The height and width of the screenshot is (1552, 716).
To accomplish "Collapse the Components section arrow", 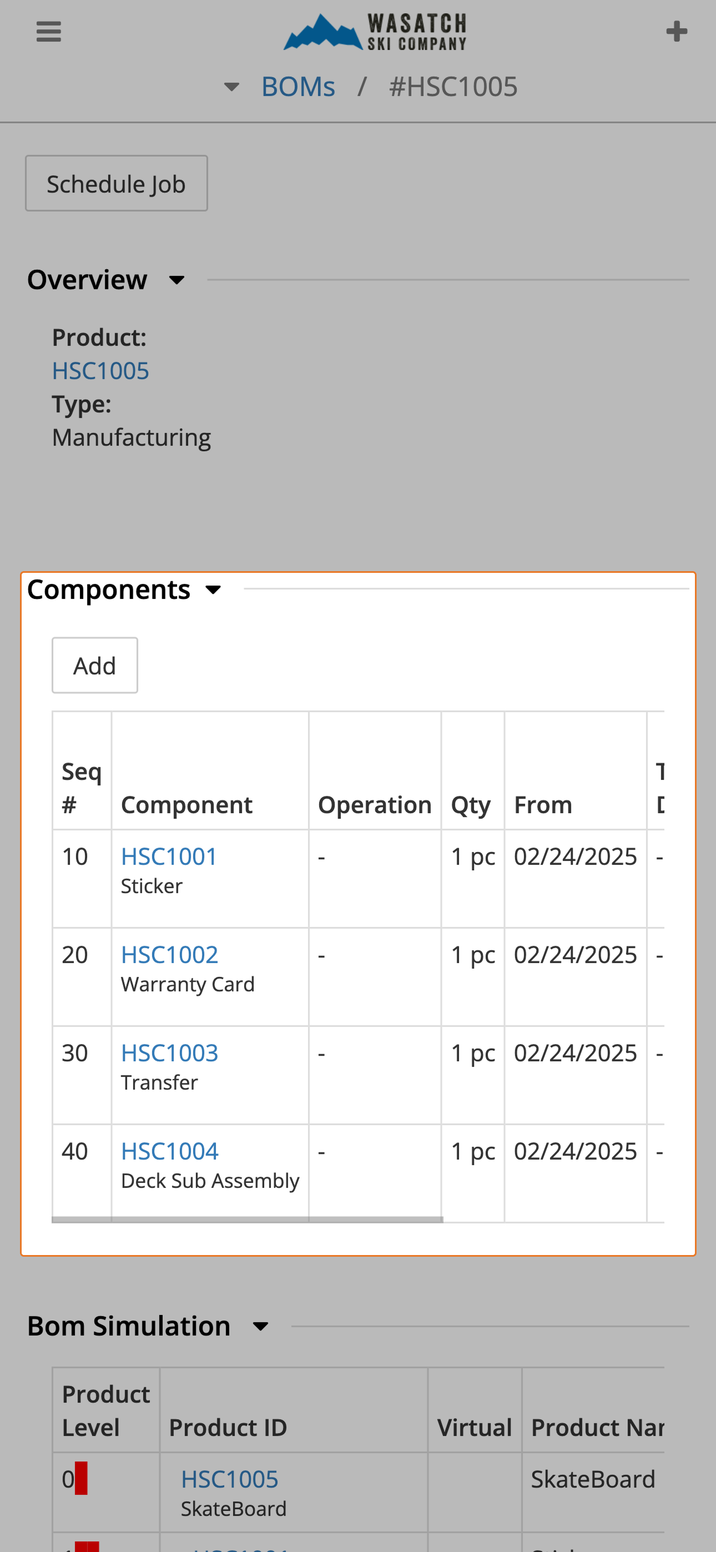I will click(x=213, y=590).
